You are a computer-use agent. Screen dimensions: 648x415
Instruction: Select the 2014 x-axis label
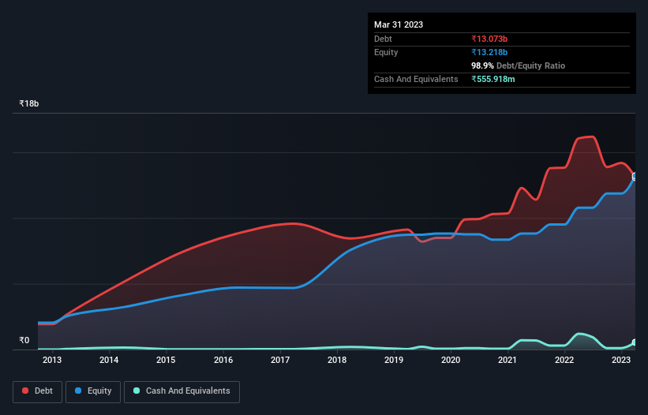tap(109, 360)
